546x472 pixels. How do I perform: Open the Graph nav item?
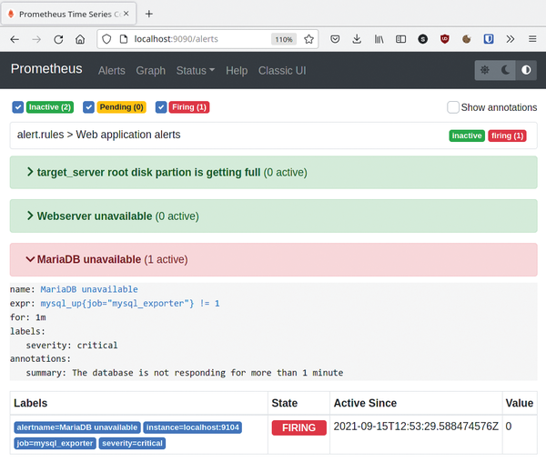pyautogui.click(x=151, y=71)
